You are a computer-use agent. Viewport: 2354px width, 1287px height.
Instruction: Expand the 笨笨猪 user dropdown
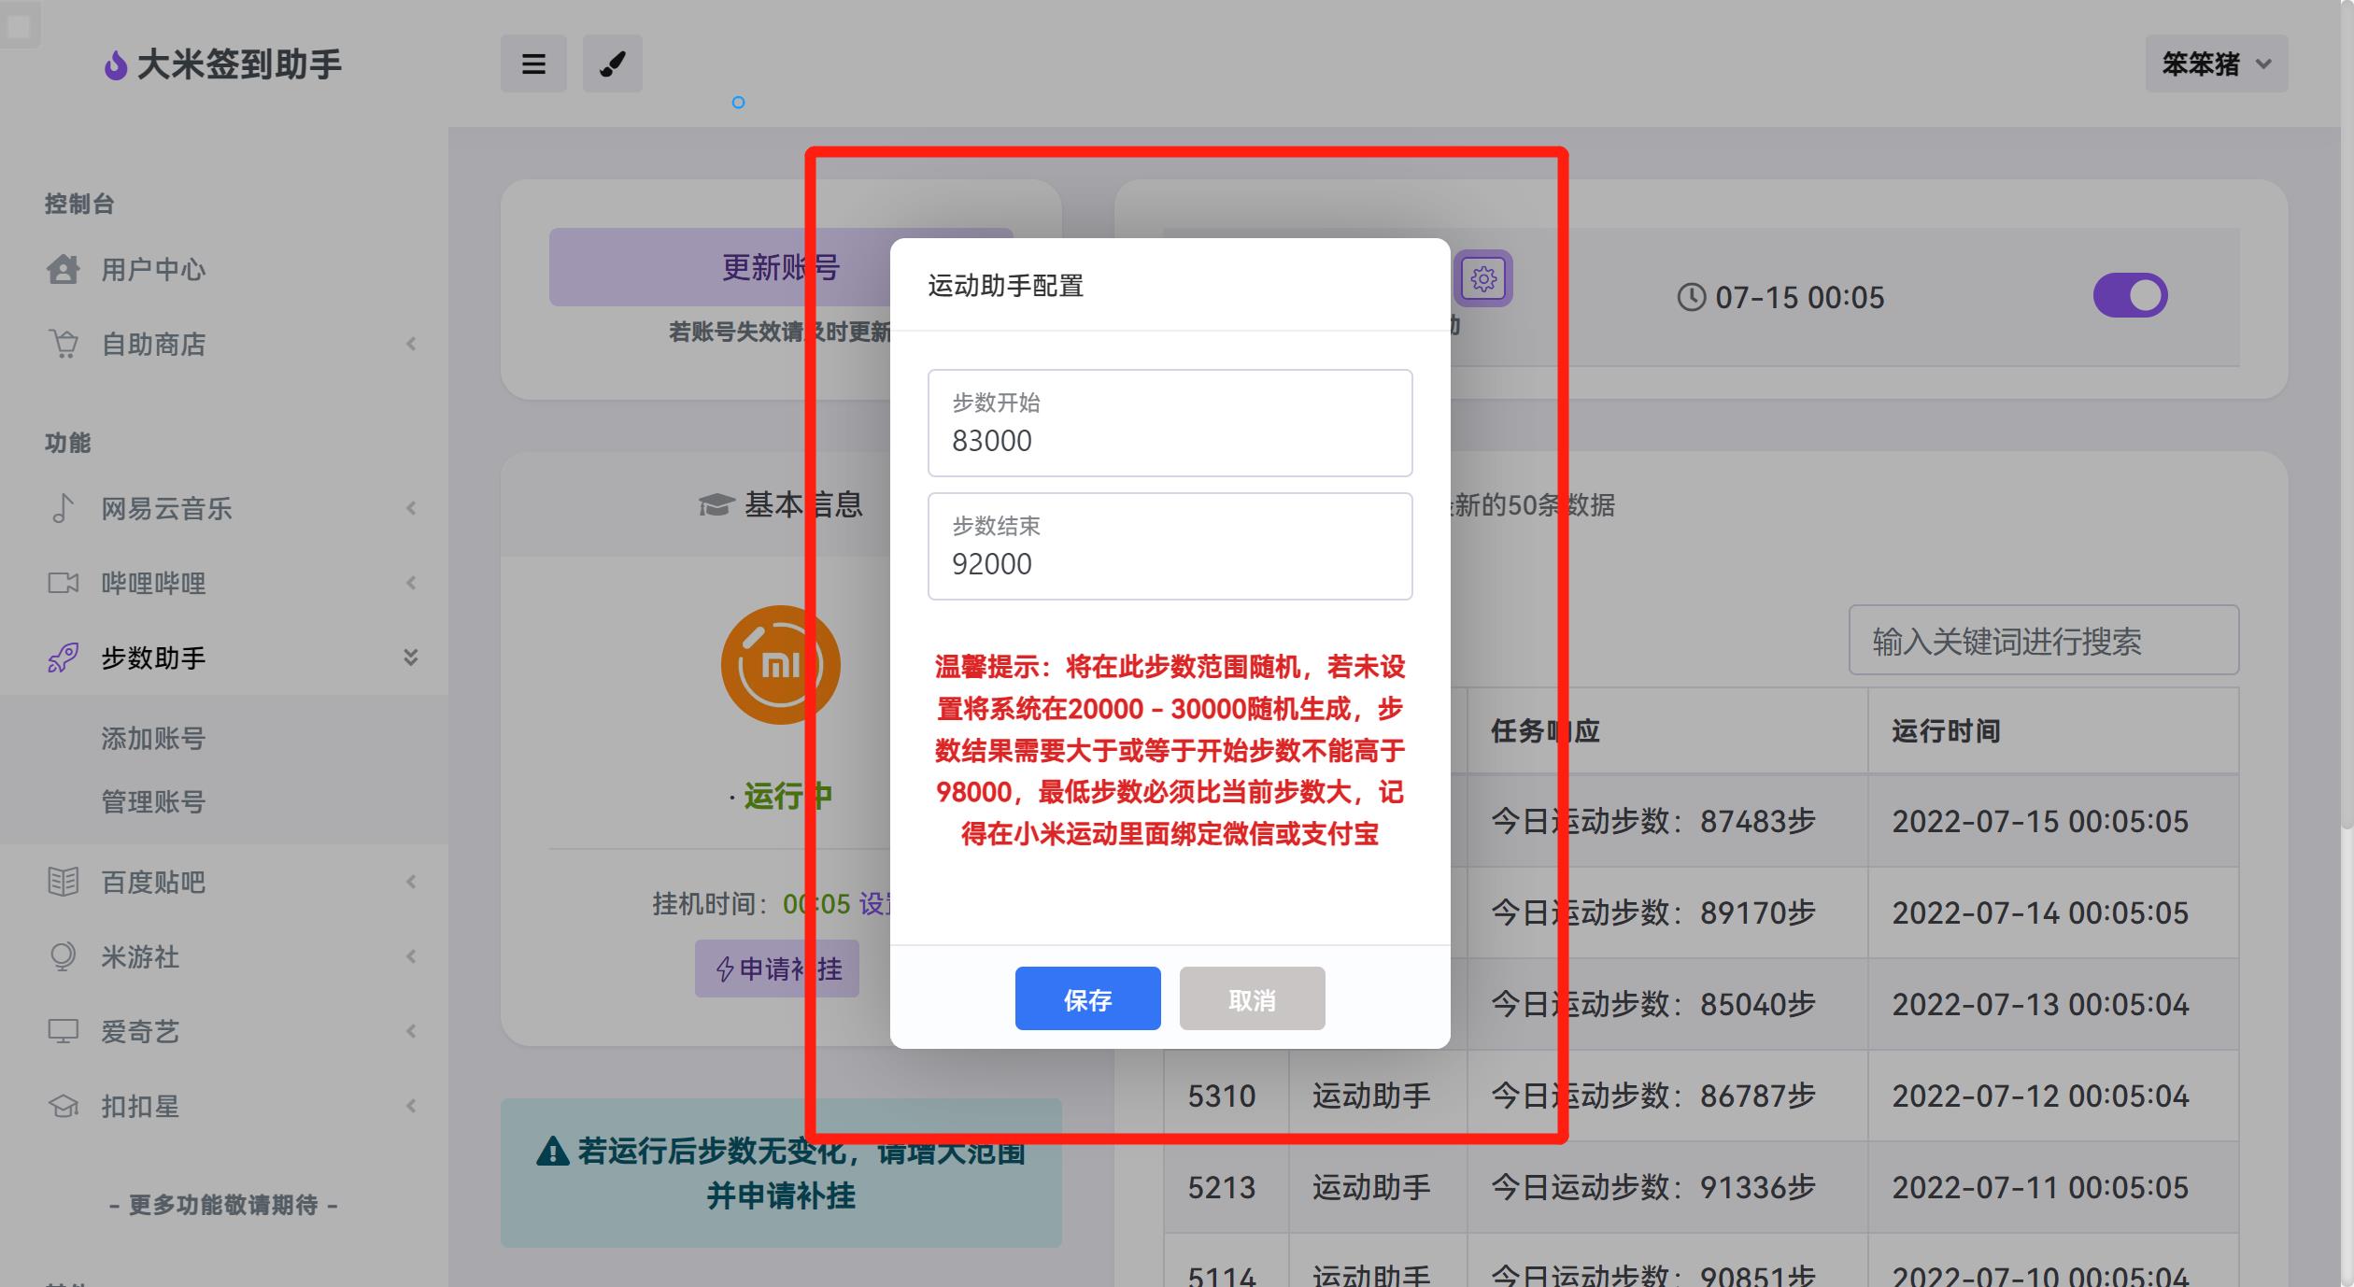(x=2216, y=64)
